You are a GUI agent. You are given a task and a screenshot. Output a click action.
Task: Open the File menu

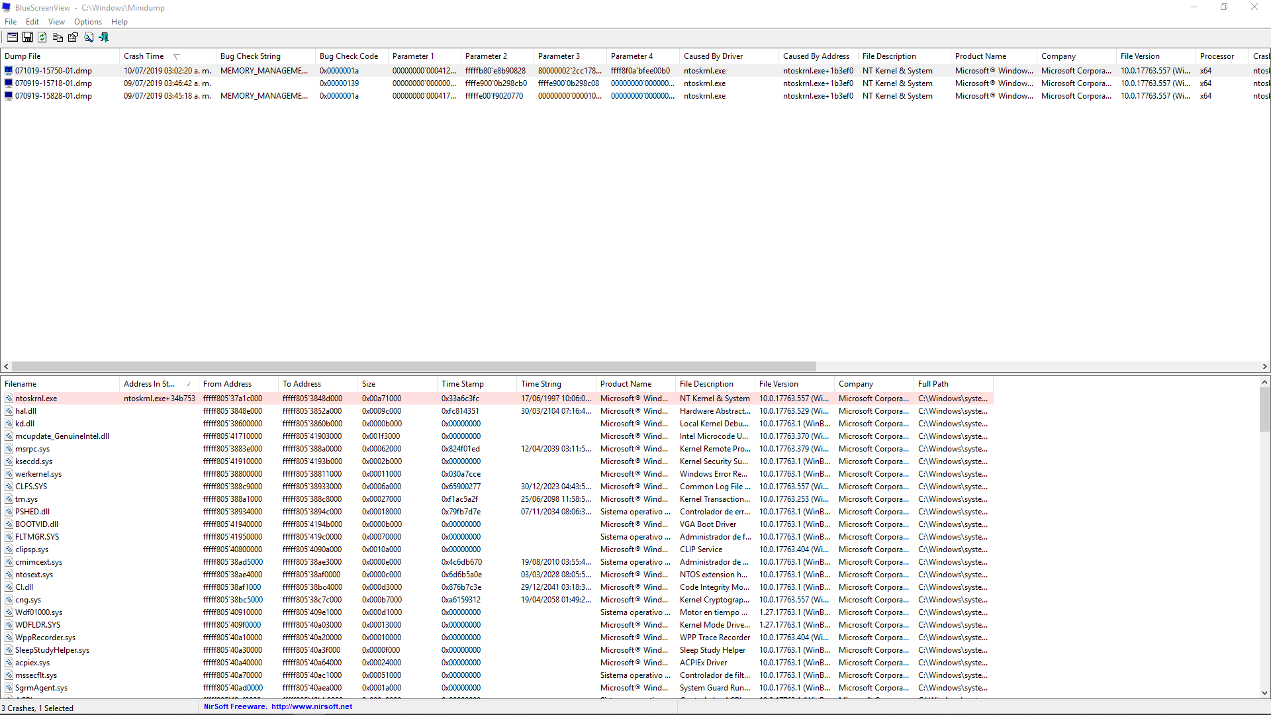(x=11, y=22)
